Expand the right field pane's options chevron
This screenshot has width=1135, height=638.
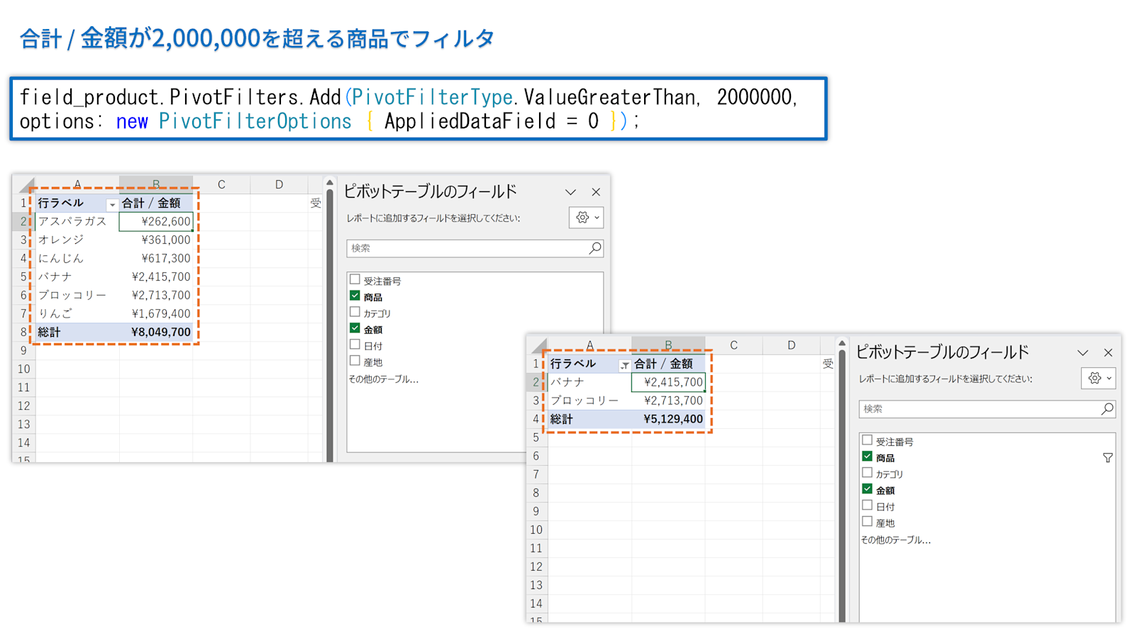tap(1083, 353)
